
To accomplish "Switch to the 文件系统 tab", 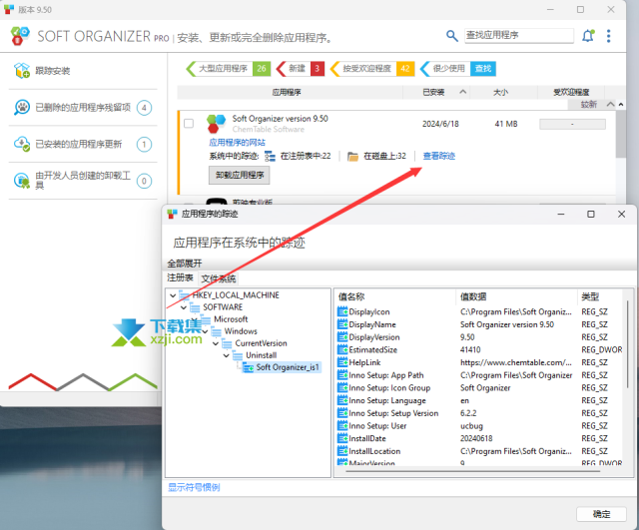I will (219, 278).
